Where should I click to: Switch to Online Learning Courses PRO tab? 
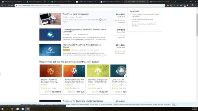pos(37,2)
